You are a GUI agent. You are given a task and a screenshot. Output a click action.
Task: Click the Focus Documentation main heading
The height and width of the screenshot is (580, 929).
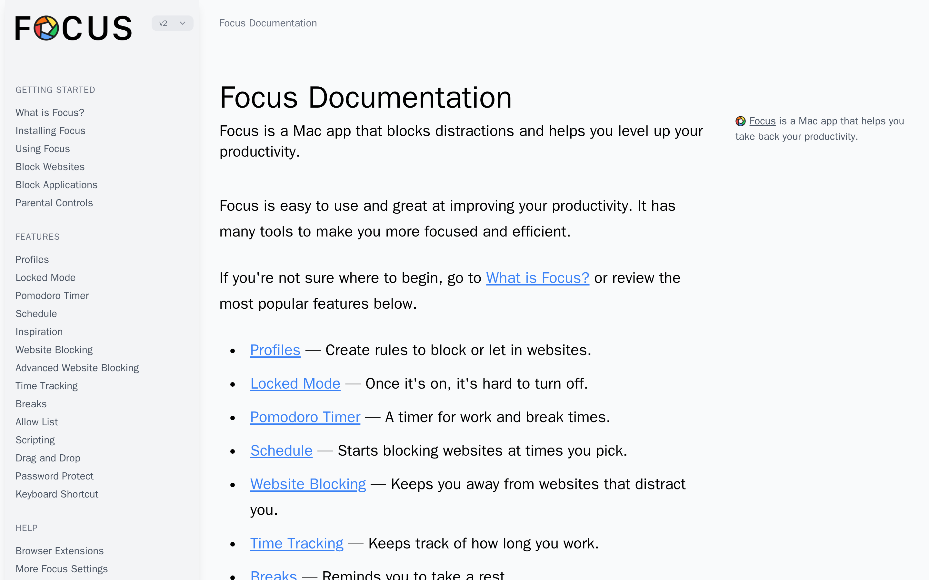click(x=365, y=97)
